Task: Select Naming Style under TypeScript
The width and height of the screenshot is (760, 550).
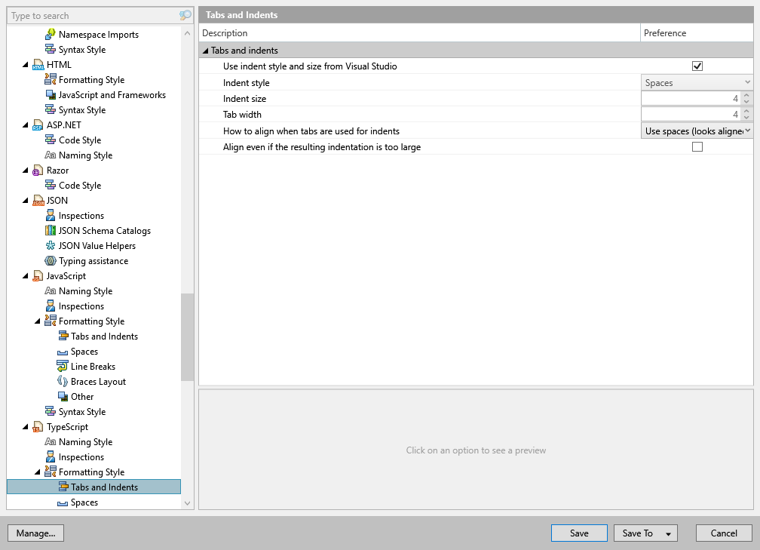Action: (85, 442)
